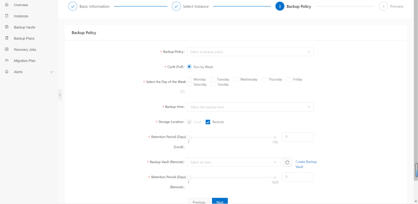Click the Preview step label
The width and height of the screenshot is (418, 204).
tap(397, 7)
